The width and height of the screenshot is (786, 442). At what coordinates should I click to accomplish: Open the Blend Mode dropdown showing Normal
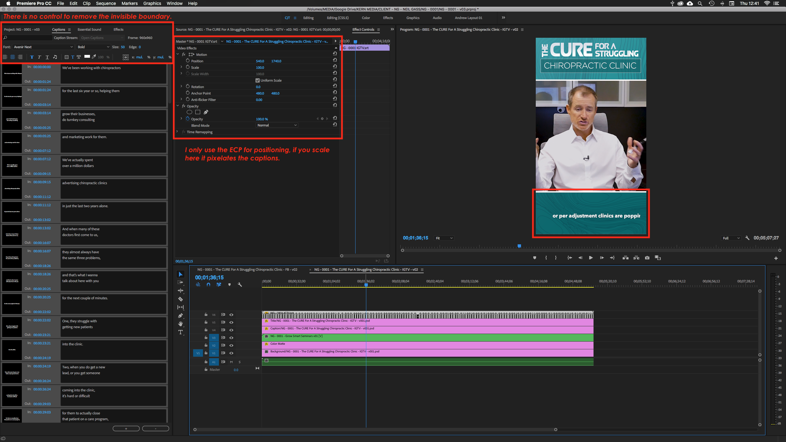pos(276,125)
